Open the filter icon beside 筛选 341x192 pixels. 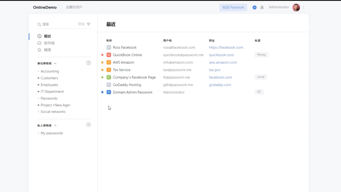point(88,24)
